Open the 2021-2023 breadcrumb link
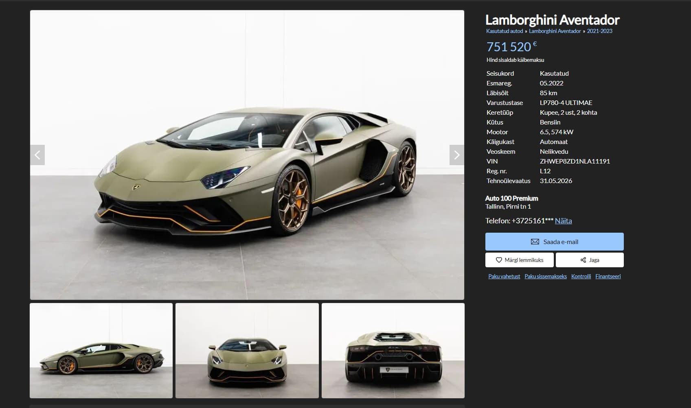The image size is (691, 408). 599,31
